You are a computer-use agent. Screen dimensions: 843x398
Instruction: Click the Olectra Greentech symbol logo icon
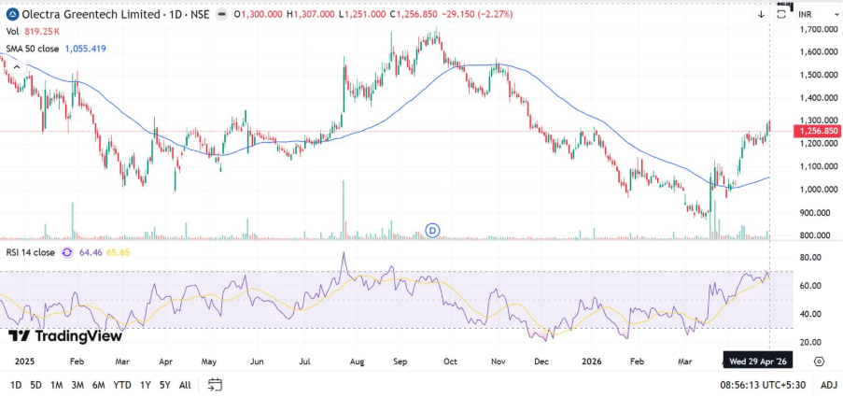(x=10, y=14)
